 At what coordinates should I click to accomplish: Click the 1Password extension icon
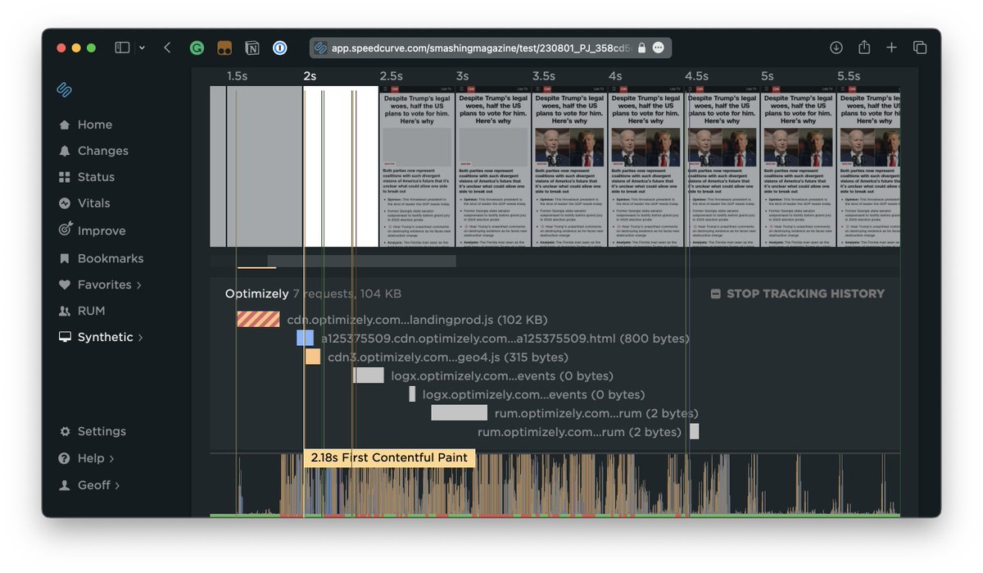279,48
